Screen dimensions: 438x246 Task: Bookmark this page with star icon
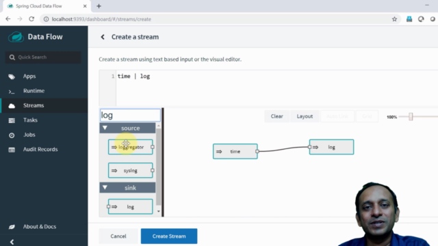point(394,19)
